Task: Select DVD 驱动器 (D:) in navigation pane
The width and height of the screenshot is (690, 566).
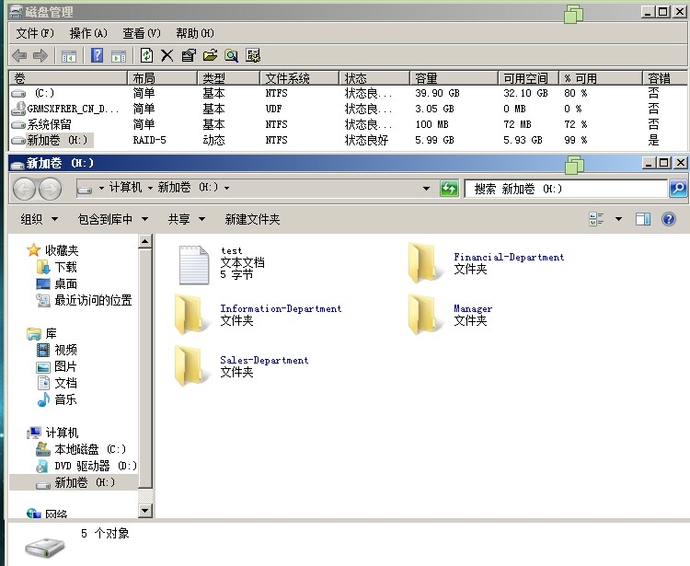Action: [x=86, y=466]
